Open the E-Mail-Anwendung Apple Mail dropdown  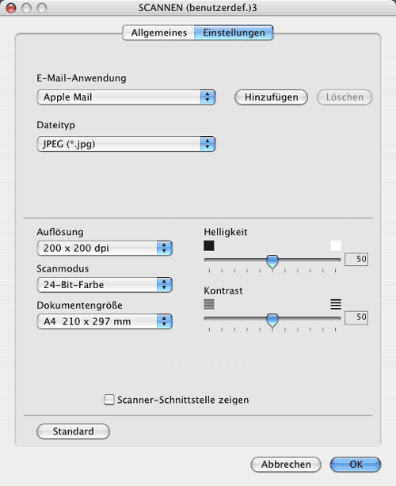tap(126, 97)
